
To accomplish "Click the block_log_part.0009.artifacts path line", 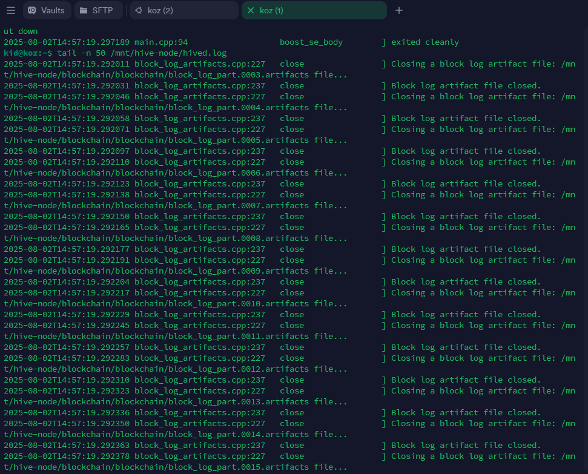I will click(176, 271).
